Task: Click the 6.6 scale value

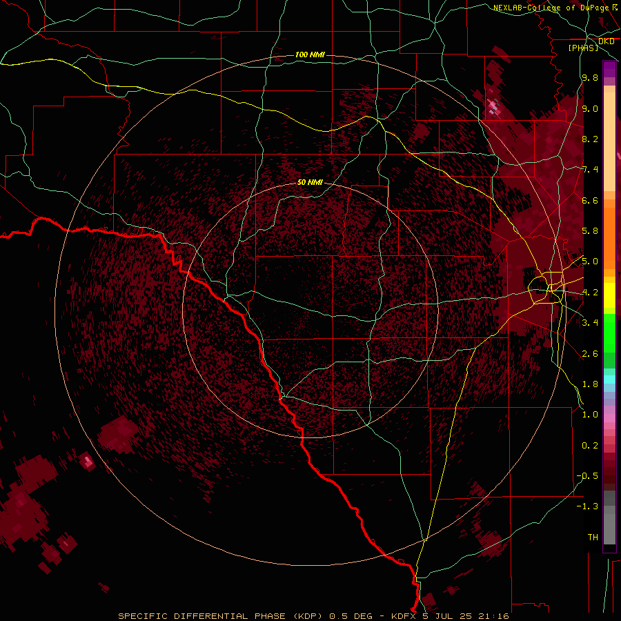Action: pyautogui.click(x=590, y=200)
